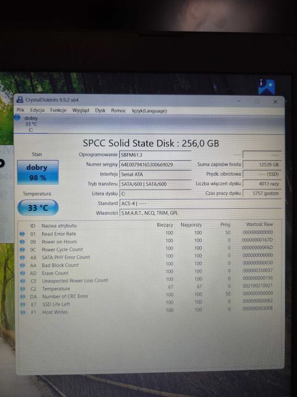The width and height of the screenshot is (297, 397).
Task: Click the status dot for Power Cycle Count
Action: [x=22, y=250]
